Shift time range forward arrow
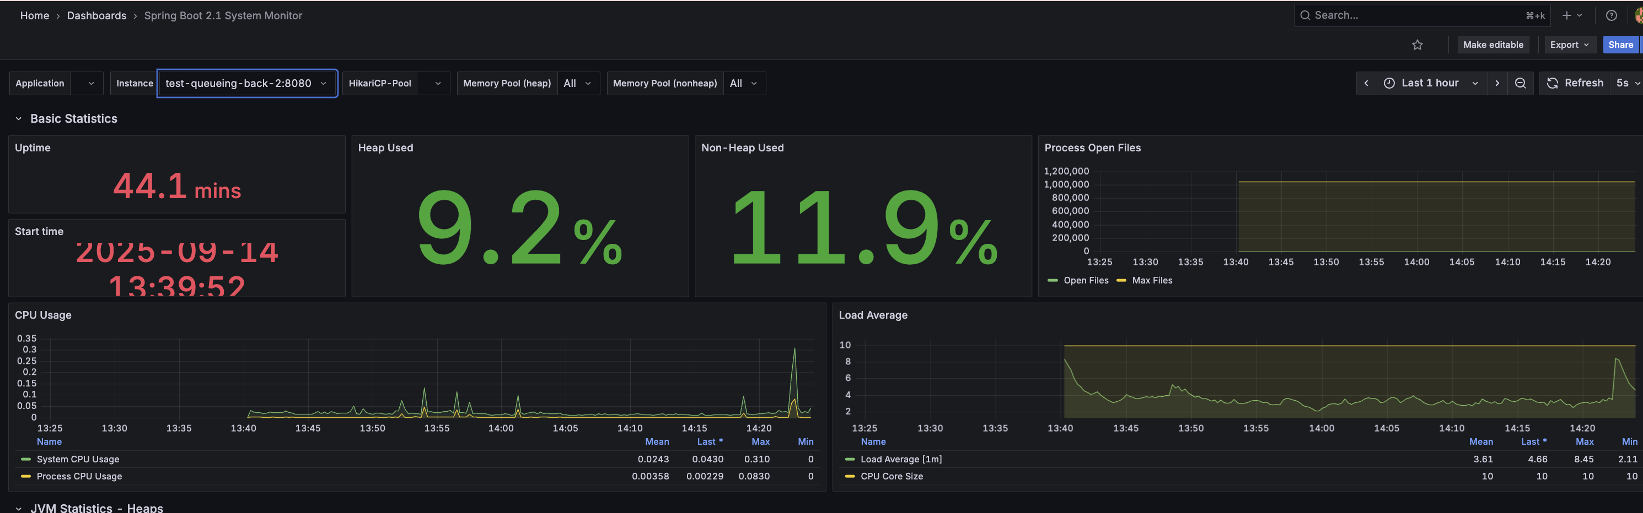Image resolution: width=1643 pixels, height=513 pixels. pos(1497,83)
